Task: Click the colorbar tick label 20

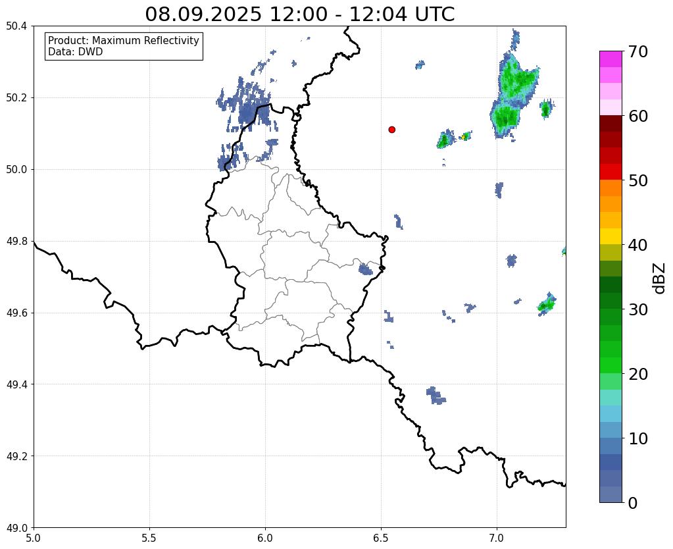Action: [x=637, y=374]
